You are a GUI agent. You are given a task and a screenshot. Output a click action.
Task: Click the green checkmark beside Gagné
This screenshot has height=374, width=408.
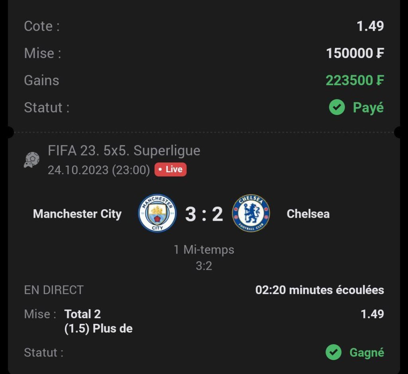[333, 353]
